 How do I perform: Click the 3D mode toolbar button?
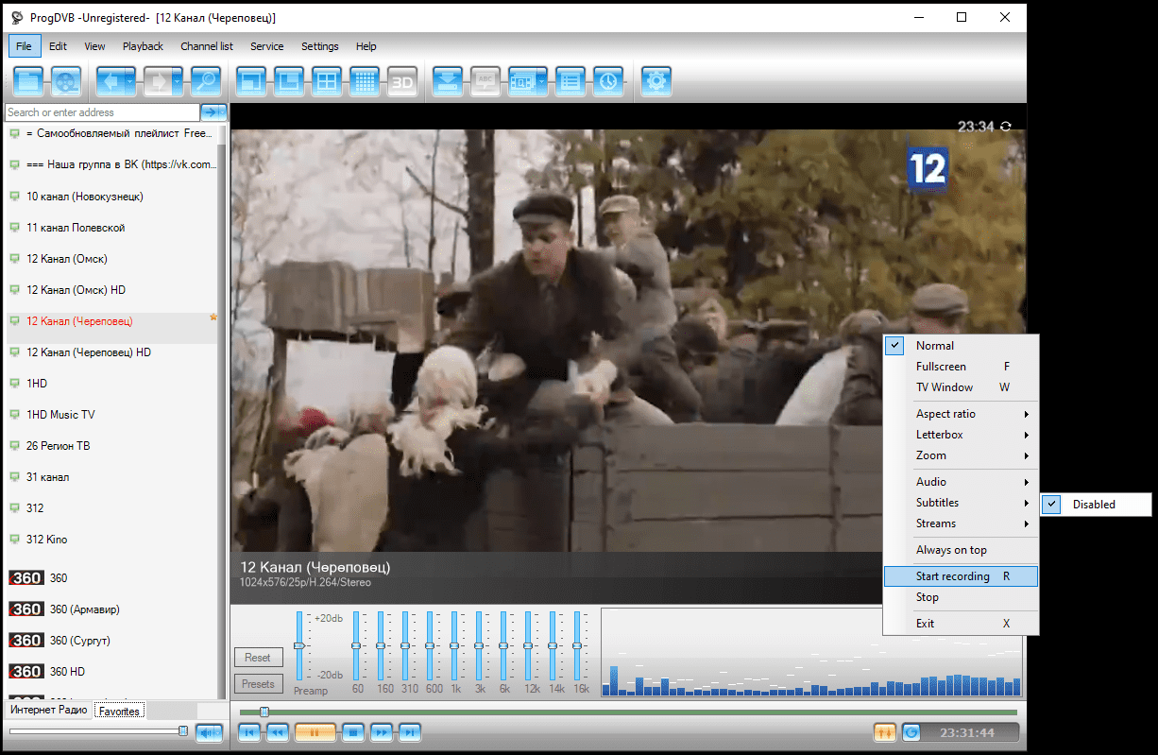click(x=402, y=82)
